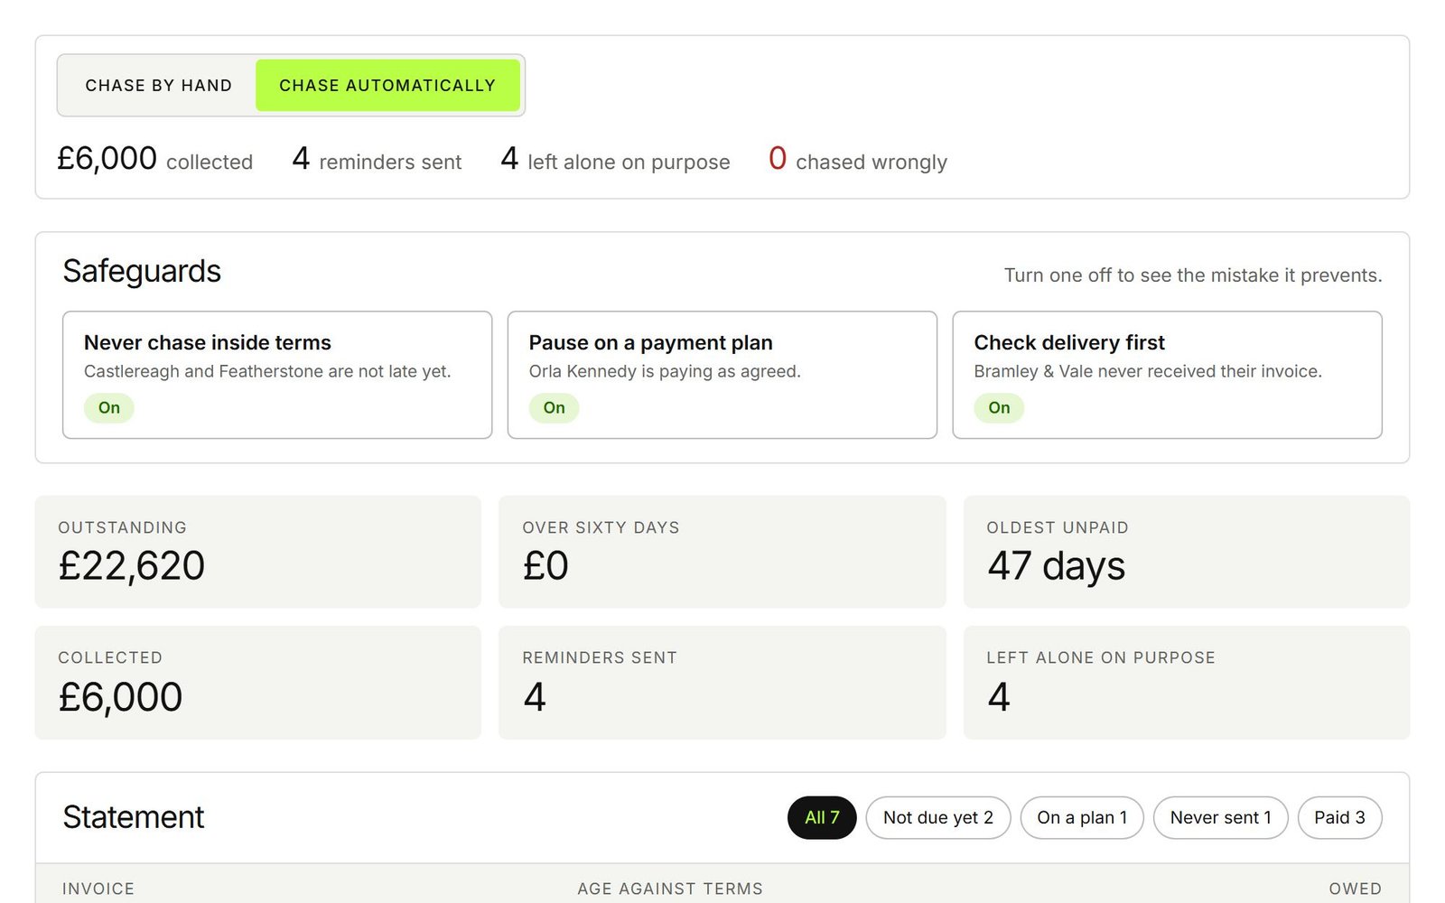
Task: Filter statement by Never sent 1
Action: (x=1220, y=817)
